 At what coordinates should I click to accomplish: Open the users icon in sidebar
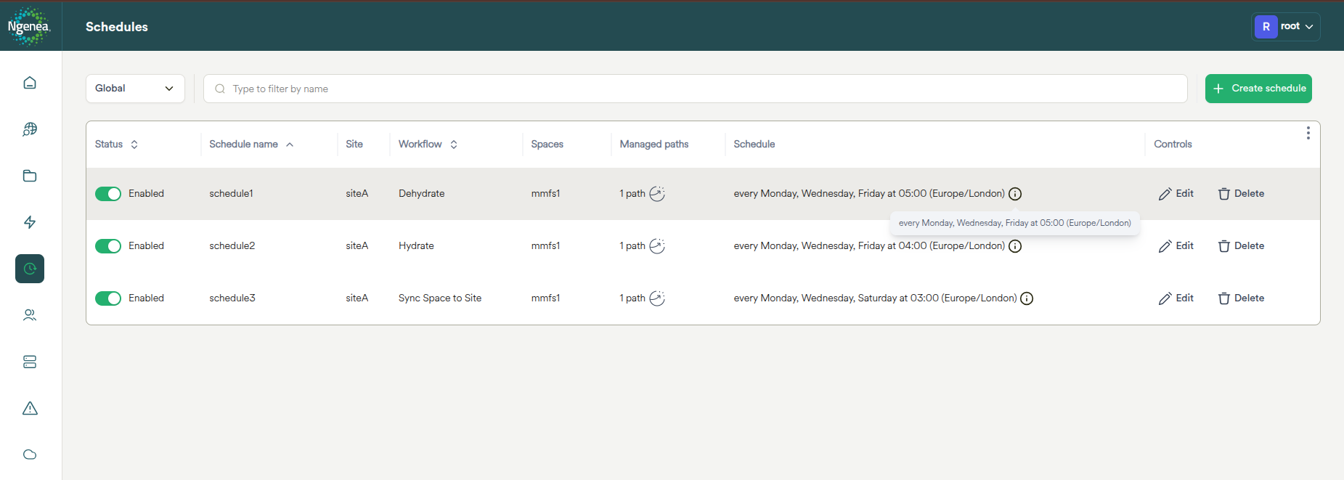tap(30, 315)
